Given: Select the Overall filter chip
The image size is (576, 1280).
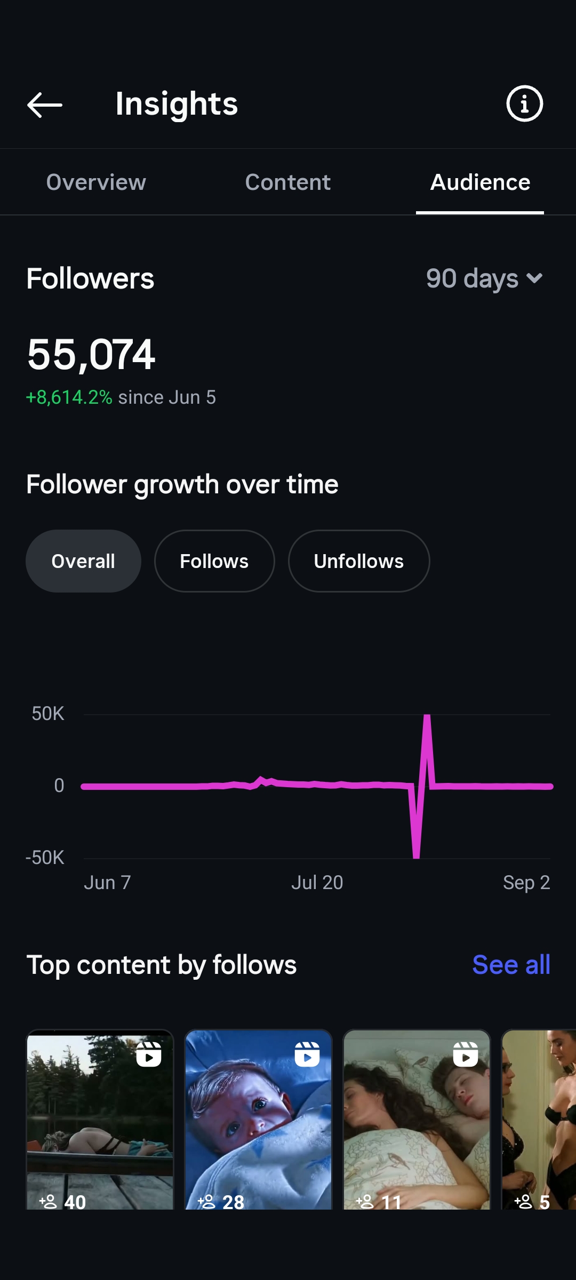Looking at the screenshot, I should (83, 561).
